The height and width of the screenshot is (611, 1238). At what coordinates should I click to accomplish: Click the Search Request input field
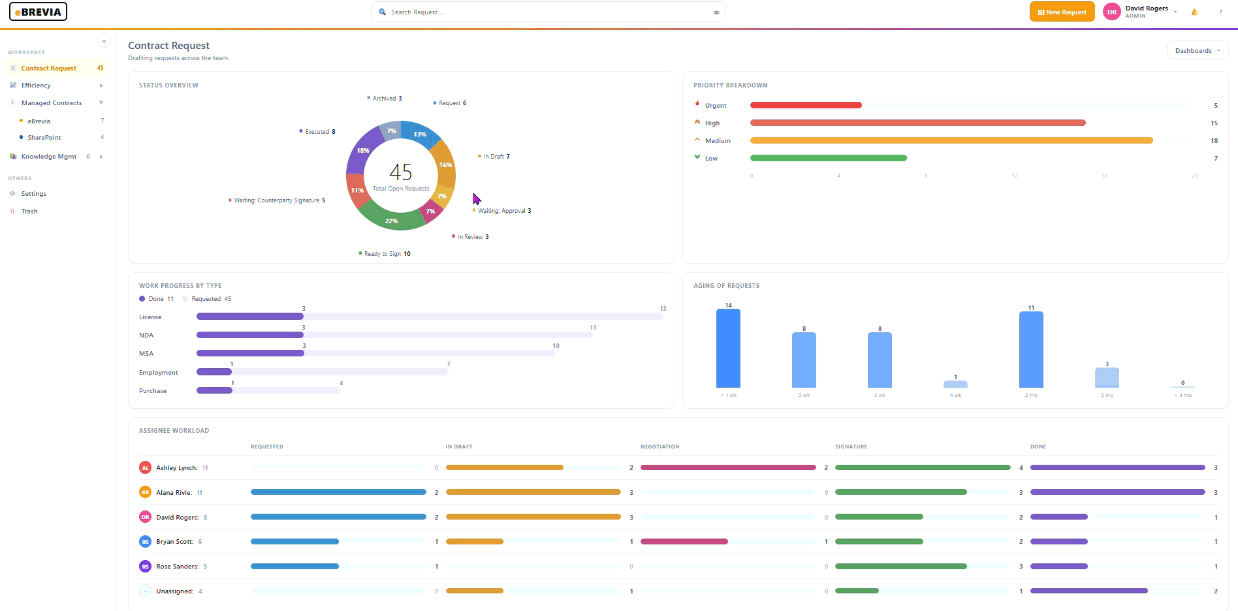click(x=548, y=12)
